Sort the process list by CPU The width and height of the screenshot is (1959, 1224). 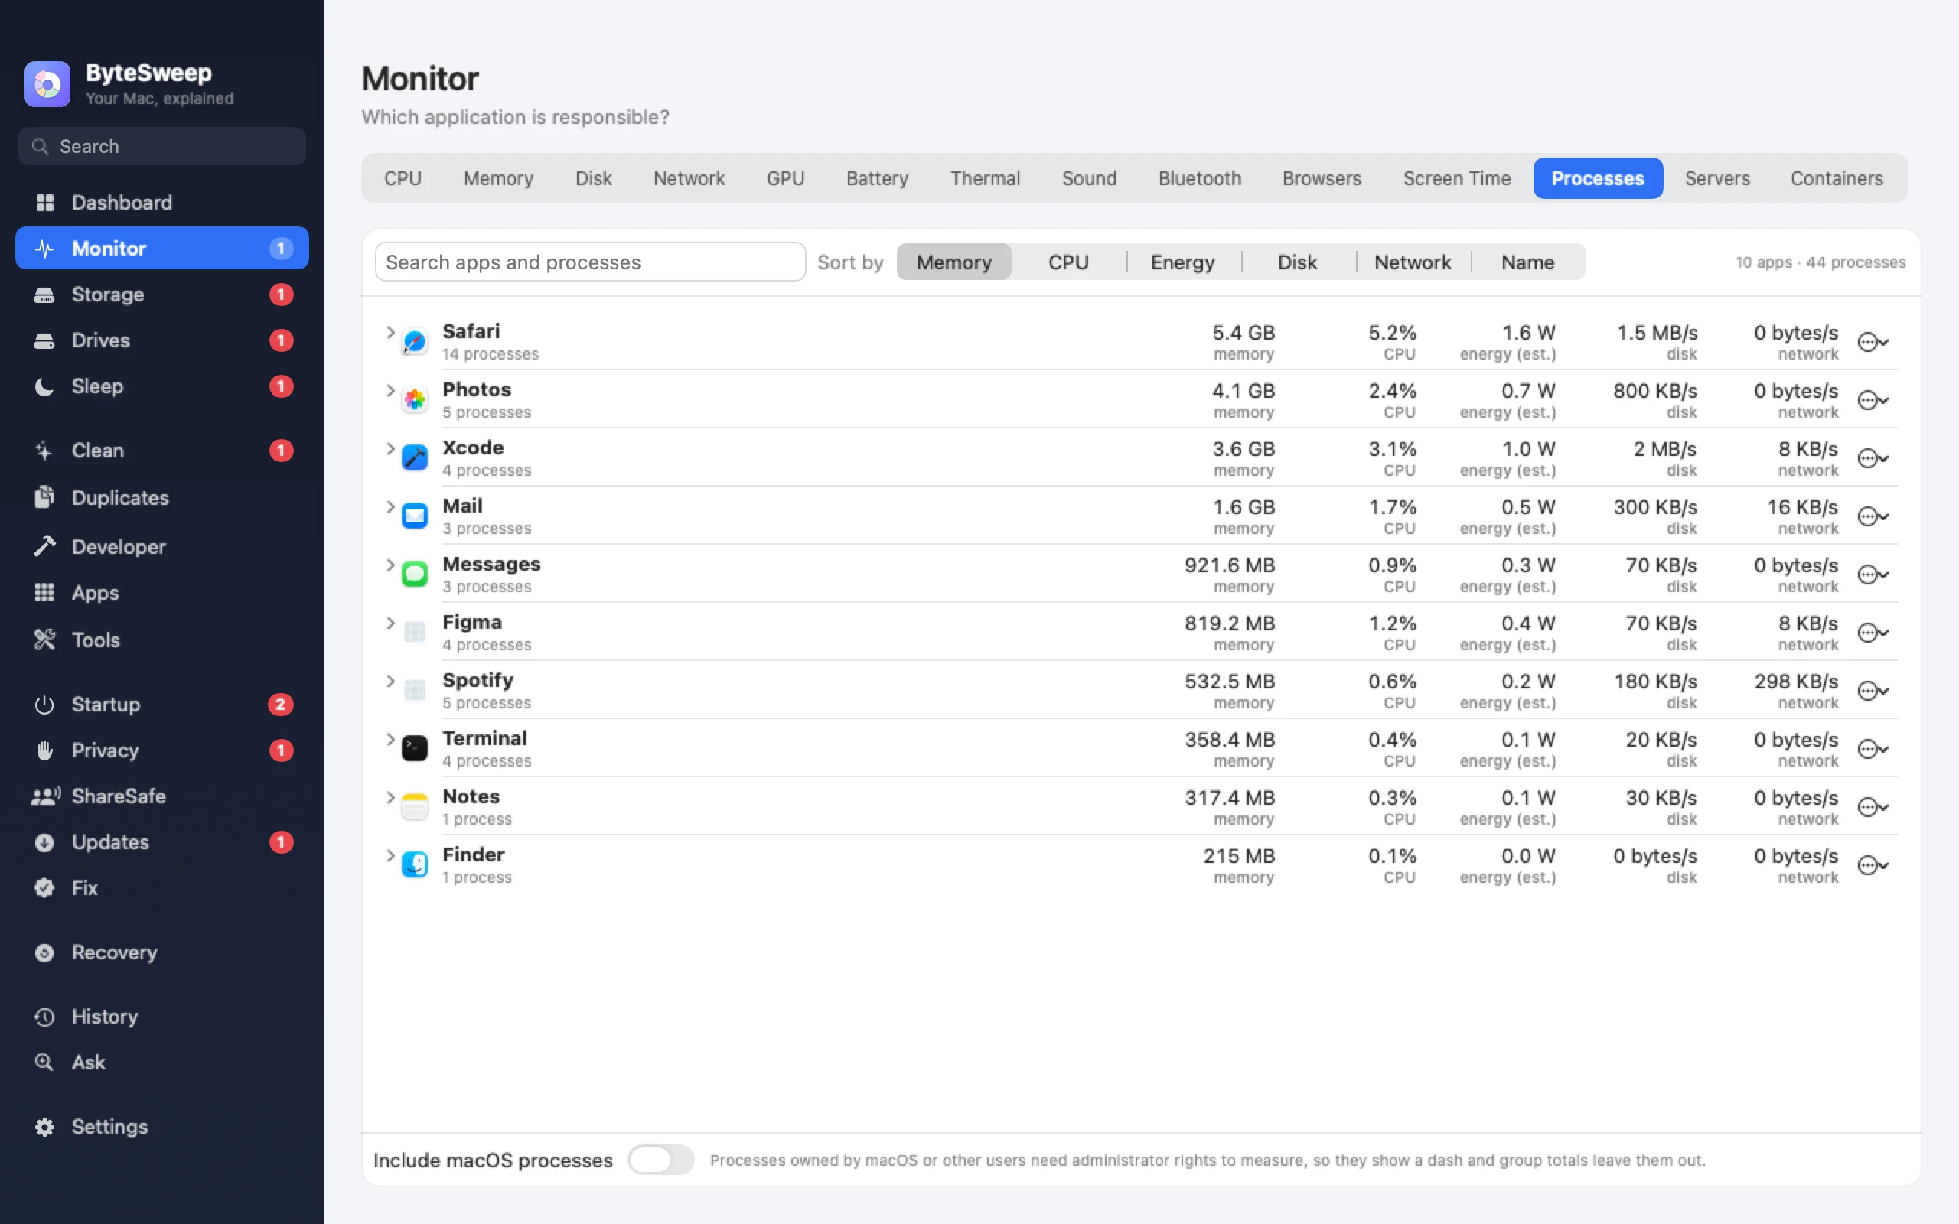(x=1068, y=262)
